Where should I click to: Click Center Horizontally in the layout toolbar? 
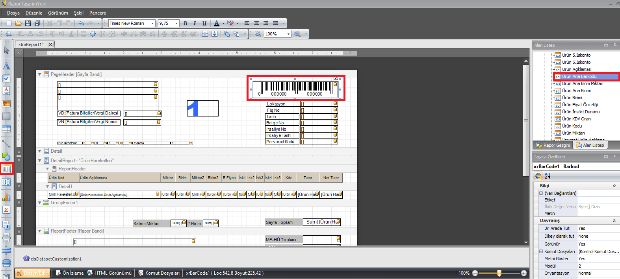tap(205, 34)
